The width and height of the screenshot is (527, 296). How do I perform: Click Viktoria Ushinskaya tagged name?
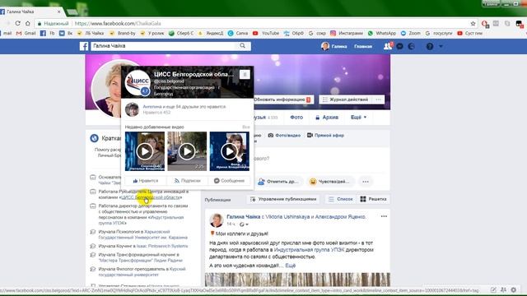coord(287,217)
